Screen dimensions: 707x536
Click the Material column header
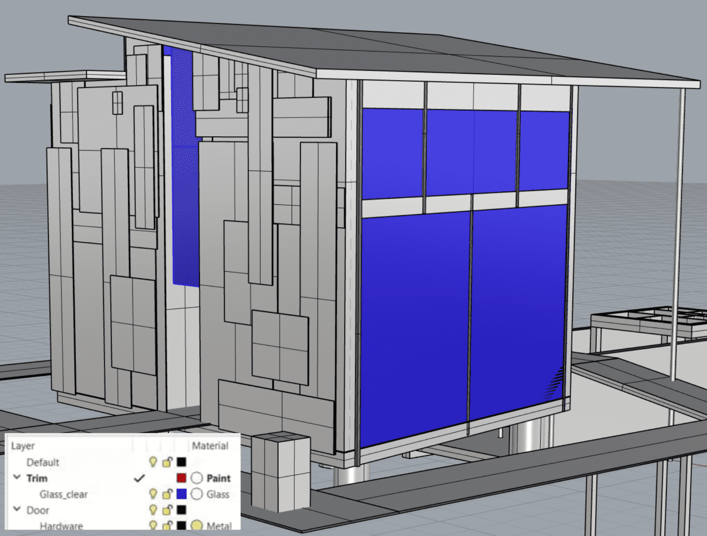click(210, 446)
